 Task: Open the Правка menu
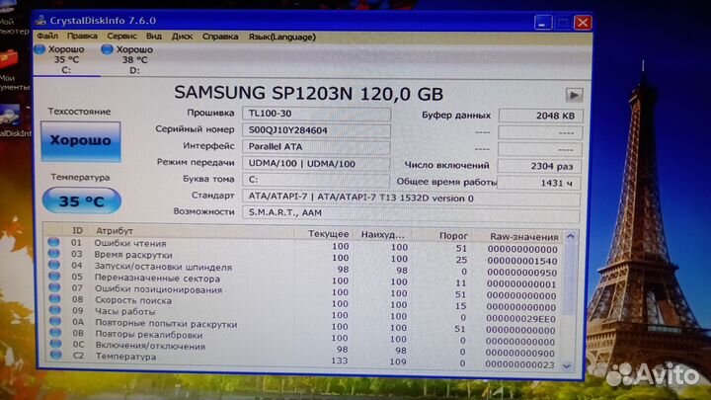[82, 36]
